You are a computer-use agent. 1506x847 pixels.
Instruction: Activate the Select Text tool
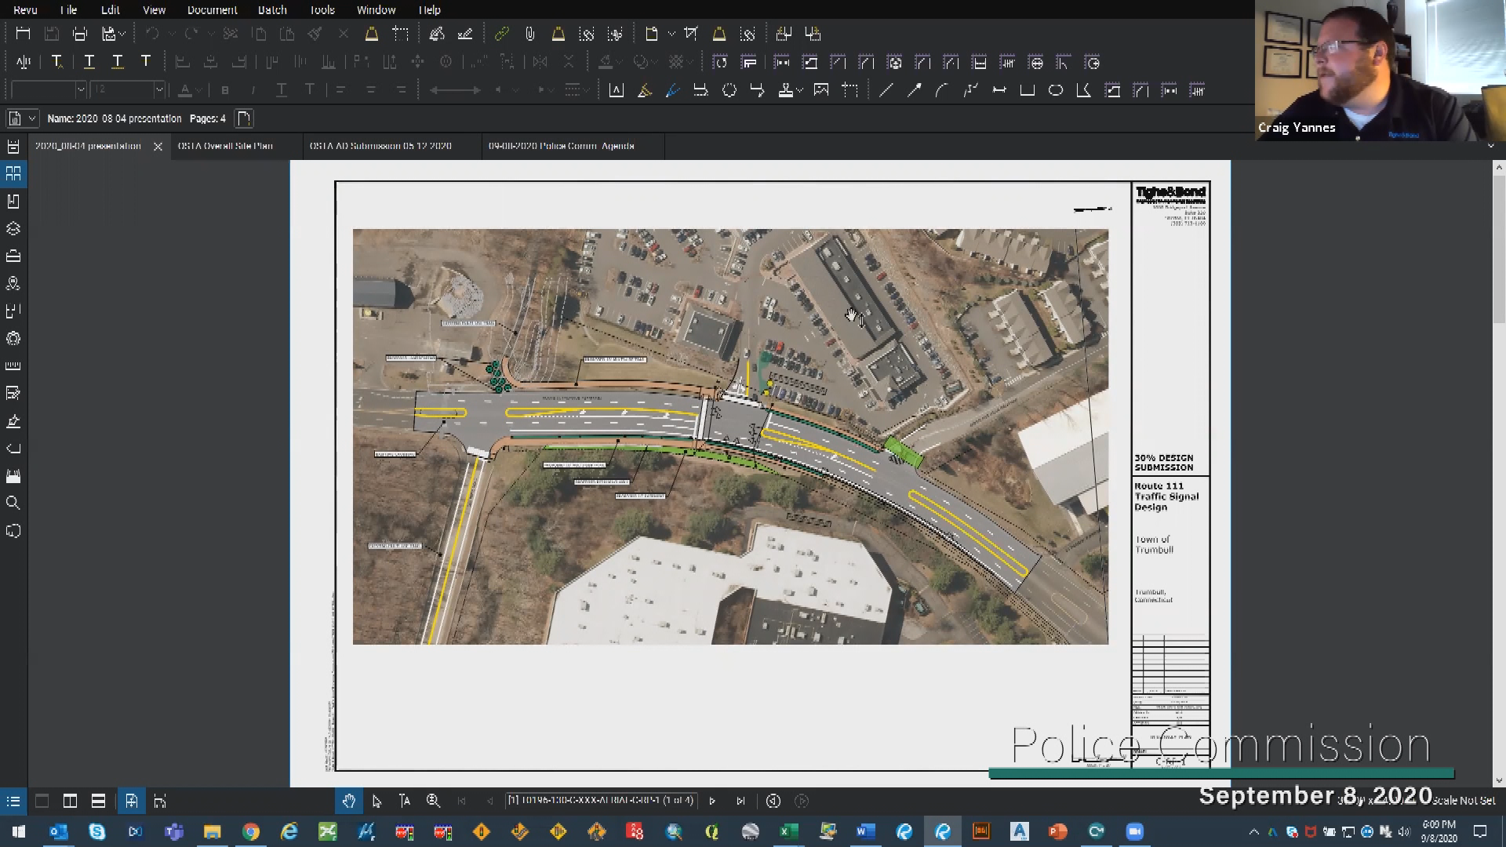click(405, 801)
